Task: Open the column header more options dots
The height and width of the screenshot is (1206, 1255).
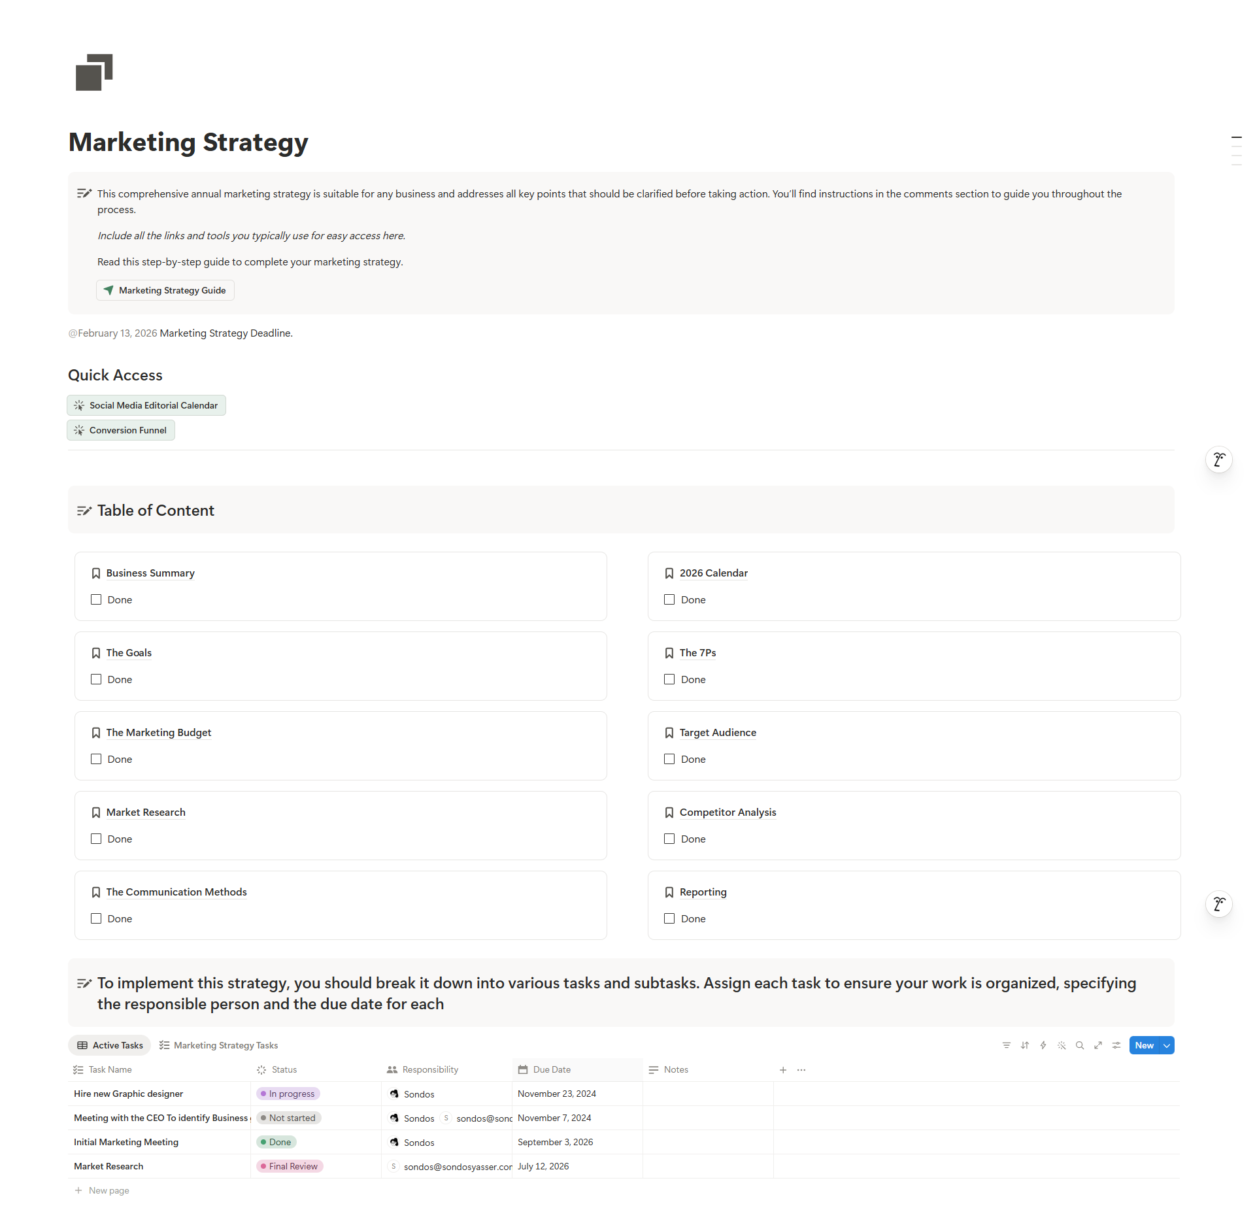Action: pyautogui.click(x=801, y=1070)
